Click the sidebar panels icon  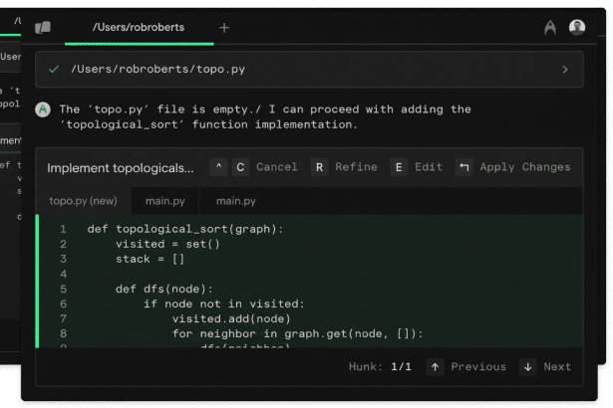pyautogui.click(x=43, y=28)
